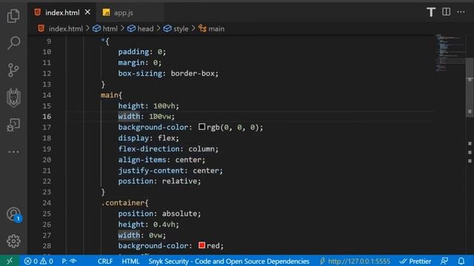Open the head breadcrumb dropdown
The height and width of the screenshot is (266, 474).
141,29
